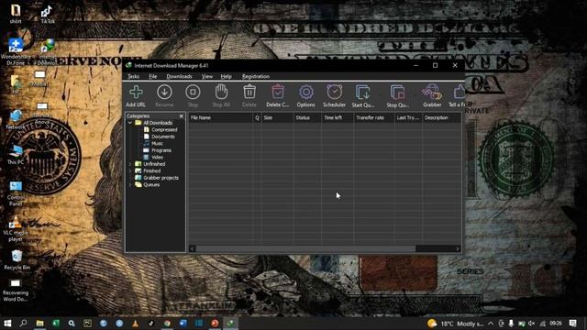Click the taskbar clock showing 09:26
Viewport: 587px width, 330px height.
click(556, 323)
